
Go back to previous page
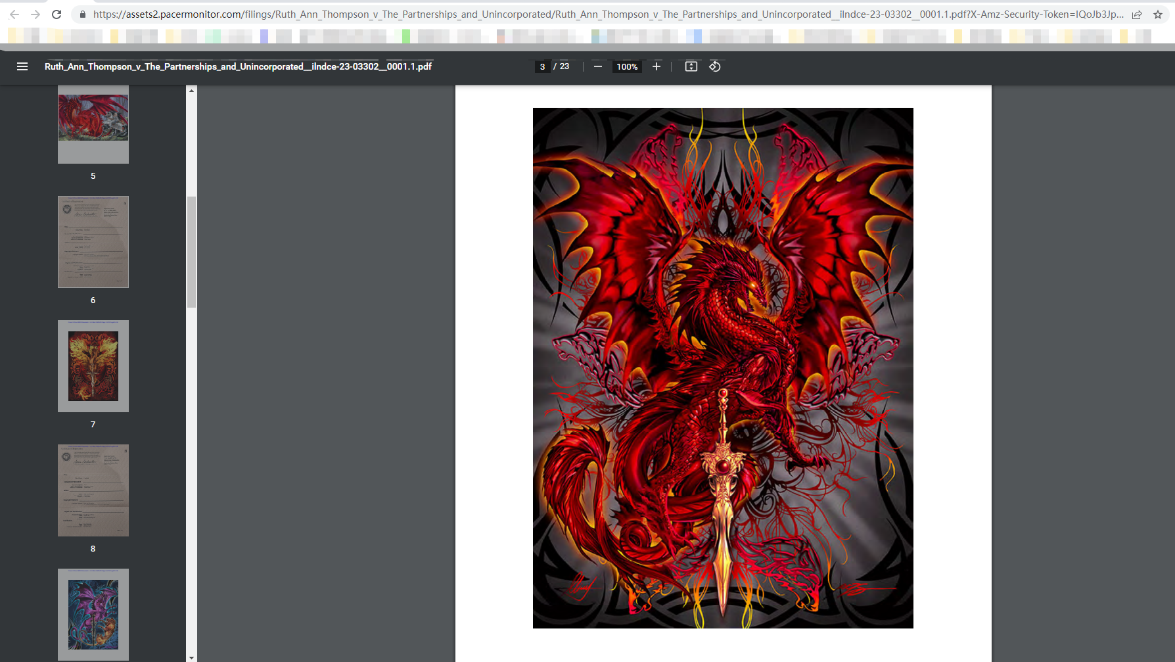point(14,14)
